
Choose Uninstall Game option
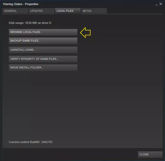click(43, 50)
